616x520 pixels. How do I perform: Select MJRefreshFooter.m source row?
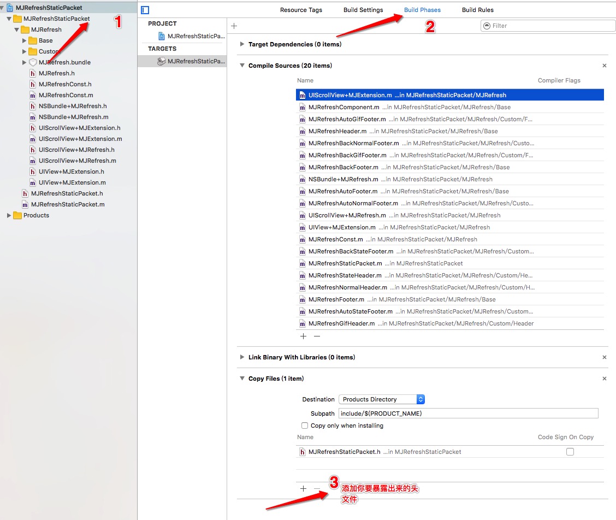coord(450,299)
